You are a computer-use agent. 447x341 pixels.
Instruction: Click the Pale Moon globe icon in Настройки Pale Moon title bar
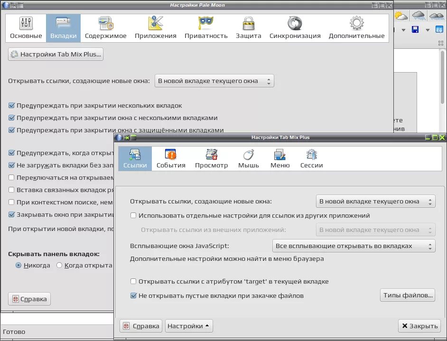click(x=6, y=5)
